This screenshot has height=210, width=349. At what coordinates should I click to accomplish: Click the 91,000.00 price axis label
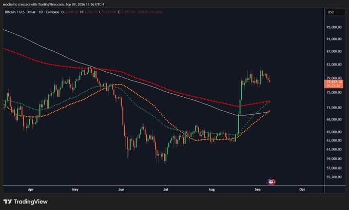(x=334, y=39)
